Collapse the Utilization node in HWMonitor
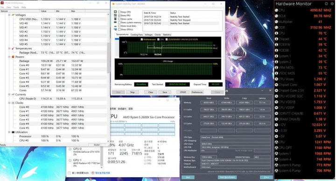336x181 pixels. (9, 132)
